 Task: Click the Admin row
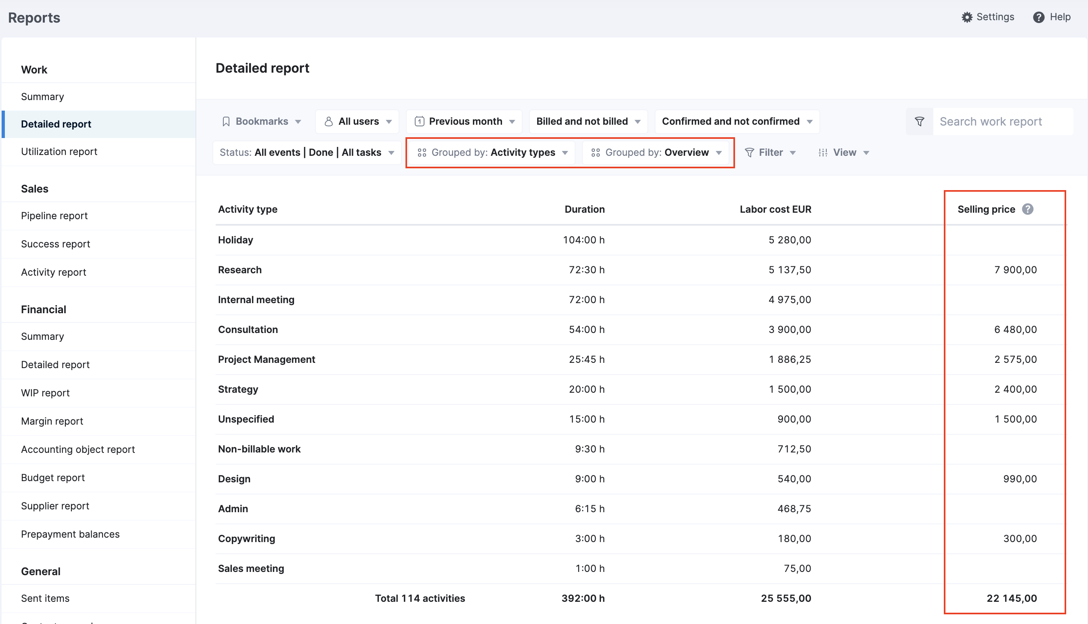click(641, 509)
